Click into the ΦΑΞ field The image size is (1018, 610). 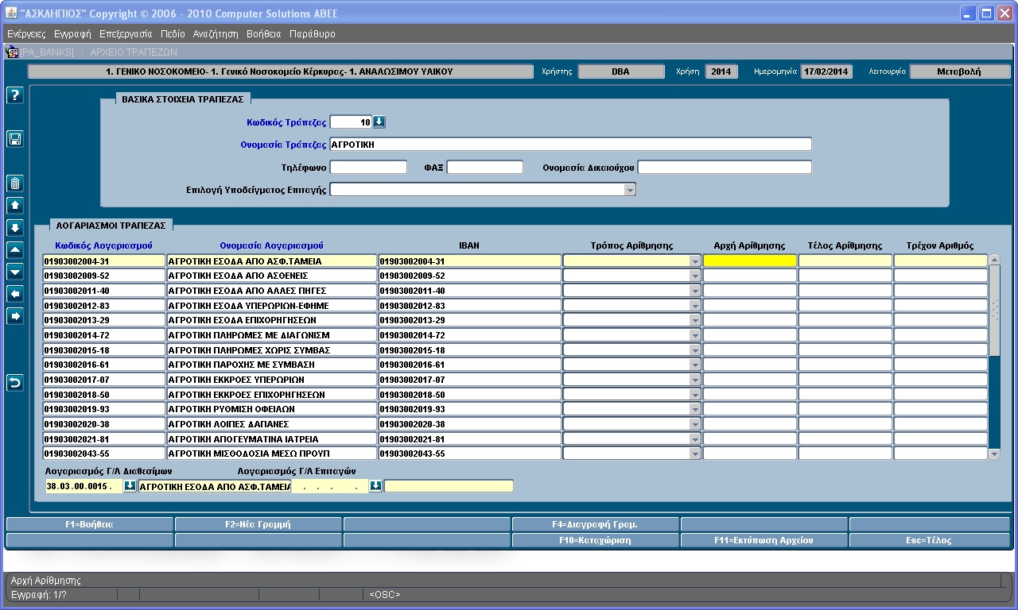[485, 167]
